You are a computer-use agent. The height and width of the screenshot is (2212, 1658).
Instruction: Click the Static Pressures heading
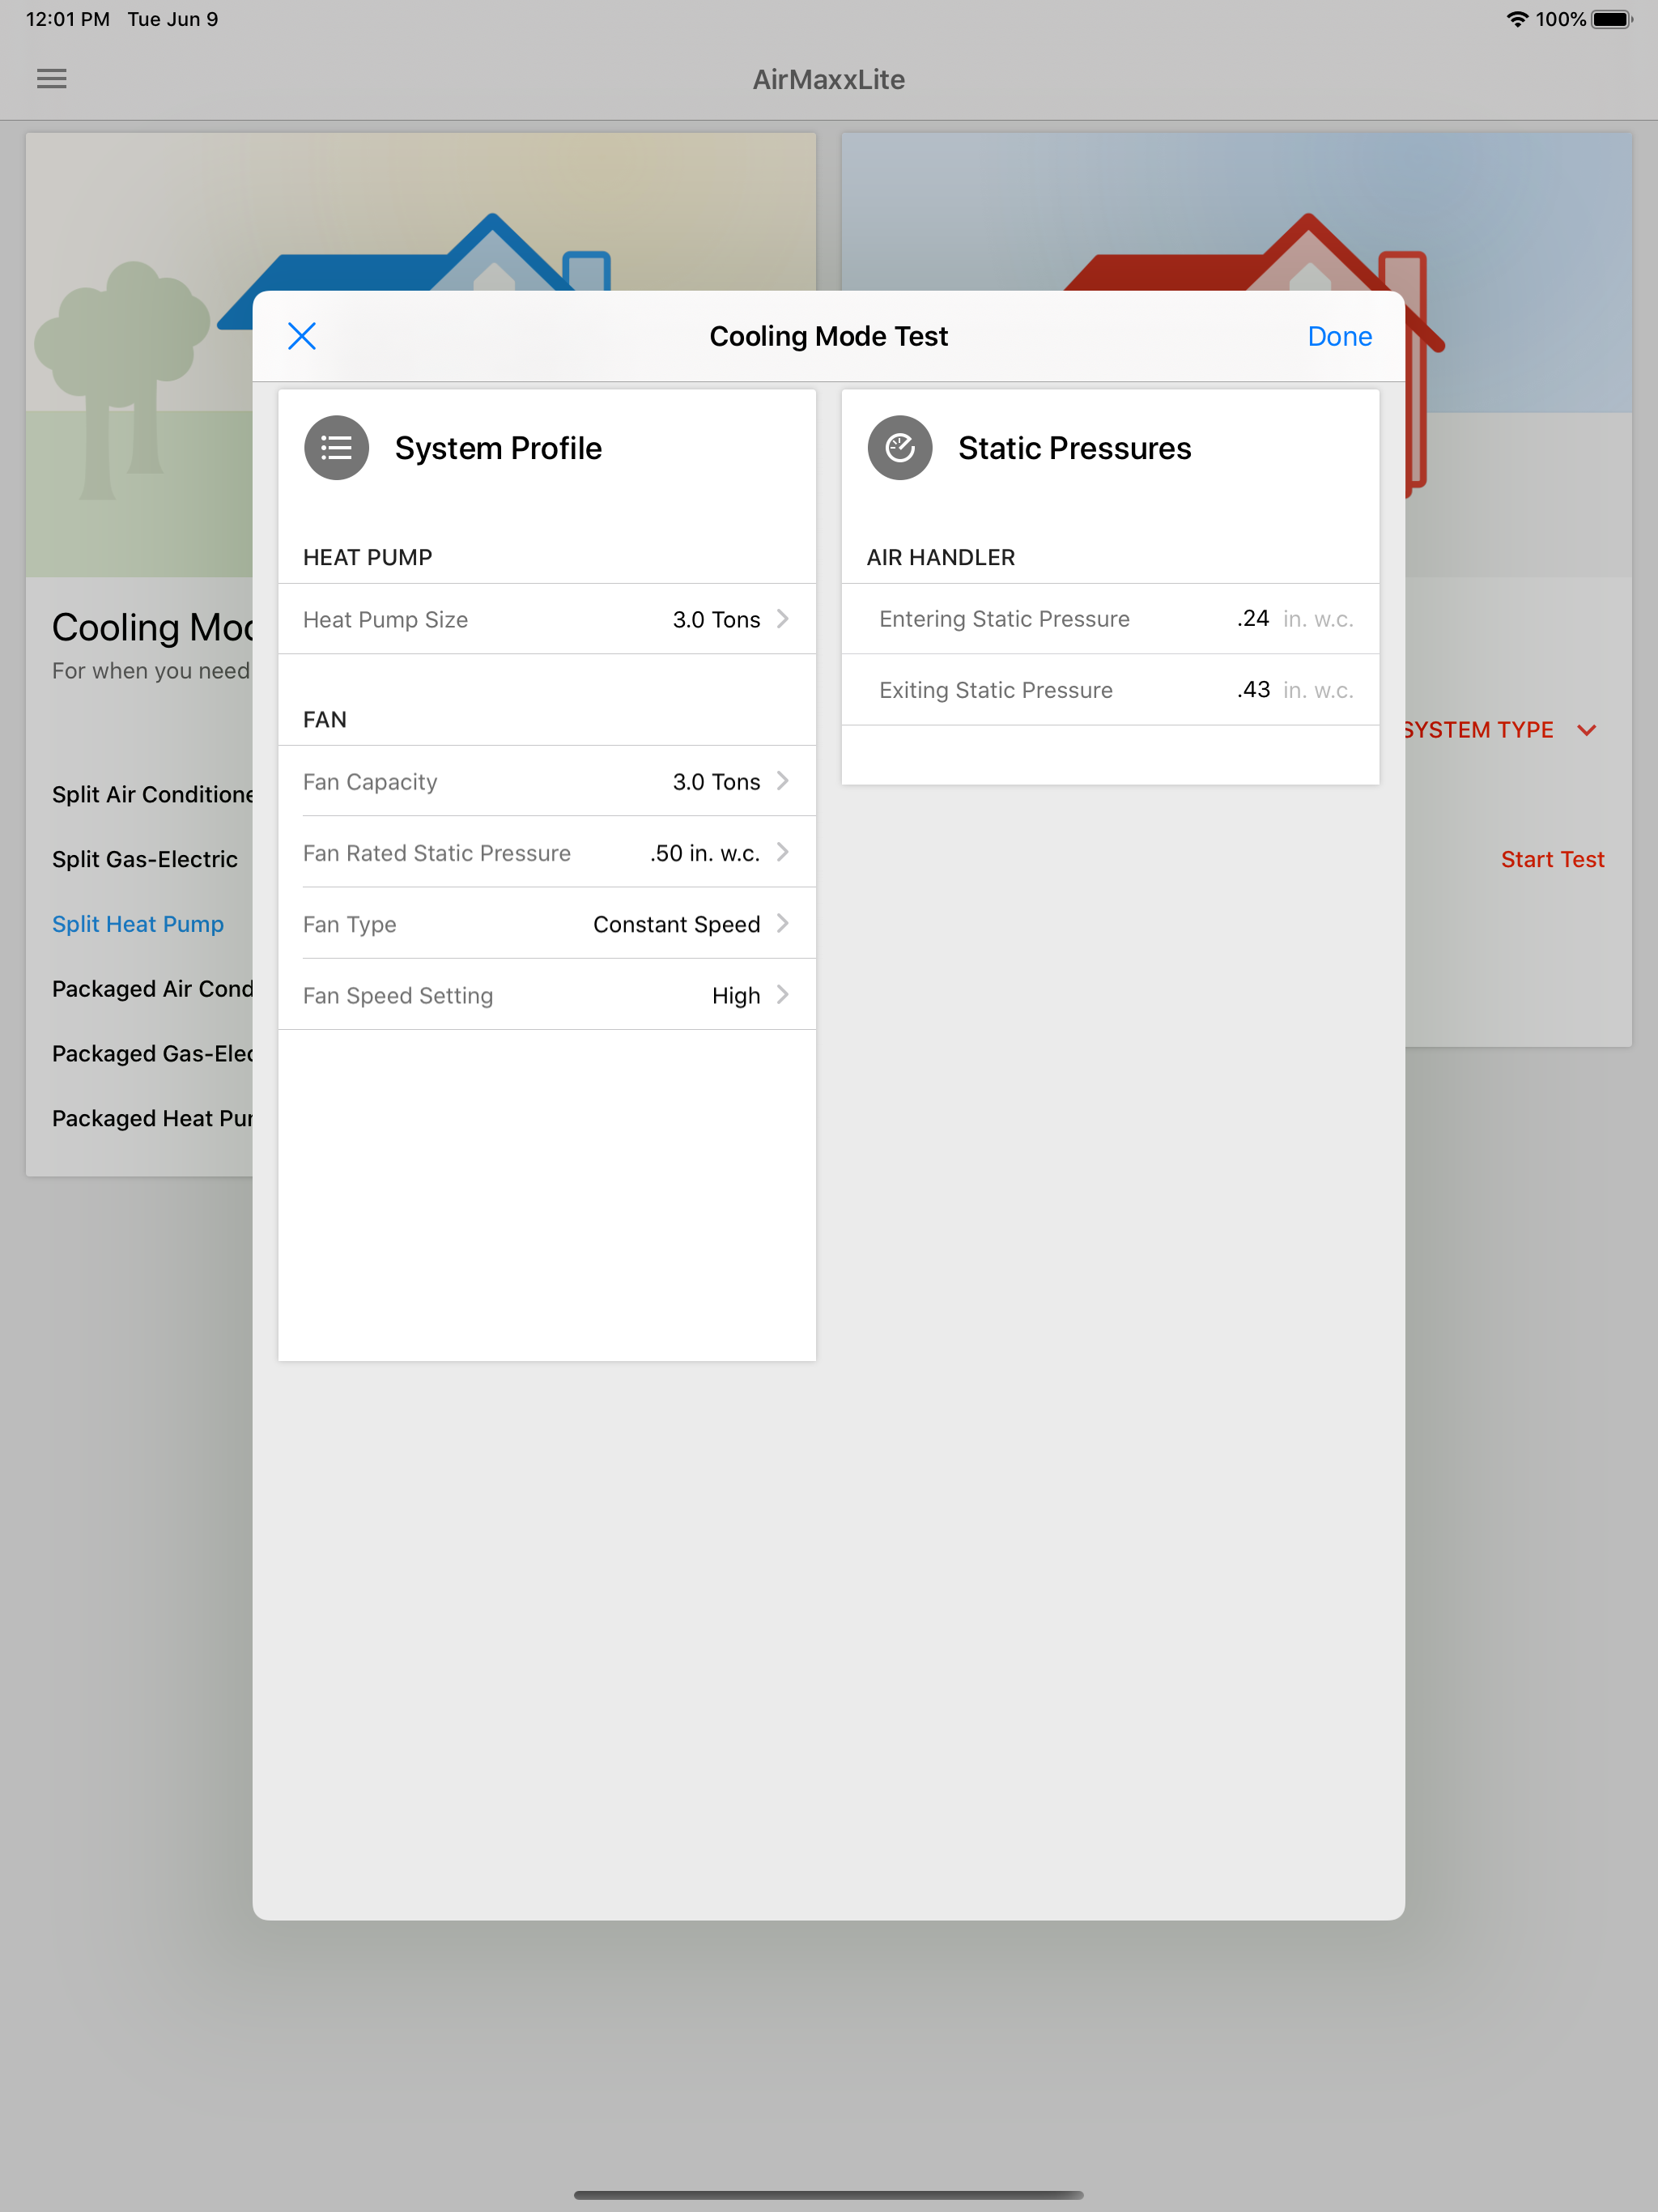(1074, 448)
